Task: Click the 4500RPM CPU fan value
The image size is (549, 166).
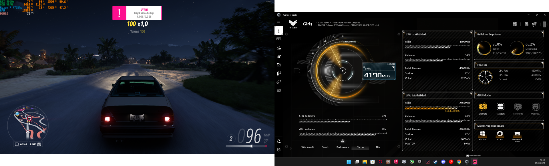Action: [536, 71]
